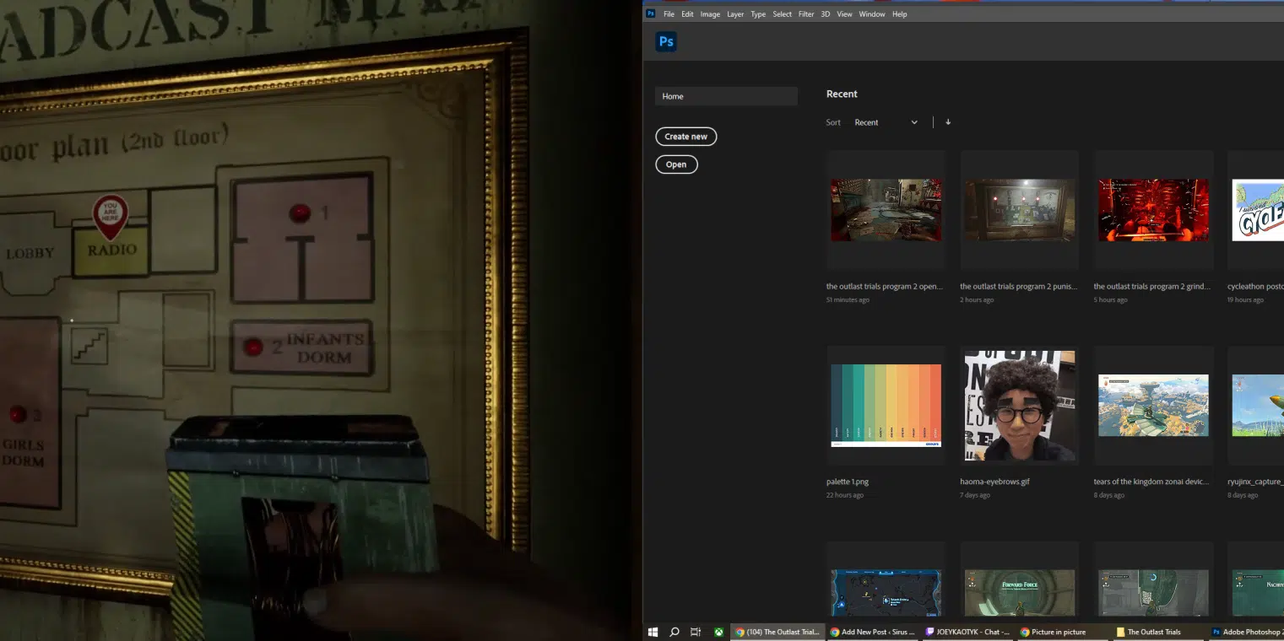Switch to Adobe Photoshop taskbar button
Image resolution: width=1284 pixels, height=641 pixels.
pyautogui.click(x=1246, y=632)
